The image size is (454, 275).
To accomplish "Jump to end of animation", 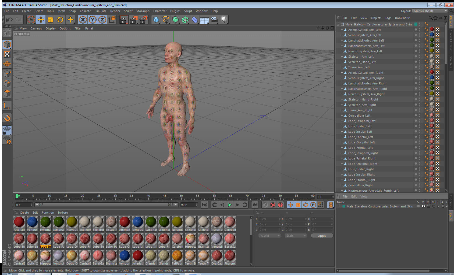I will pyautogui.click(x=255, y=205).
